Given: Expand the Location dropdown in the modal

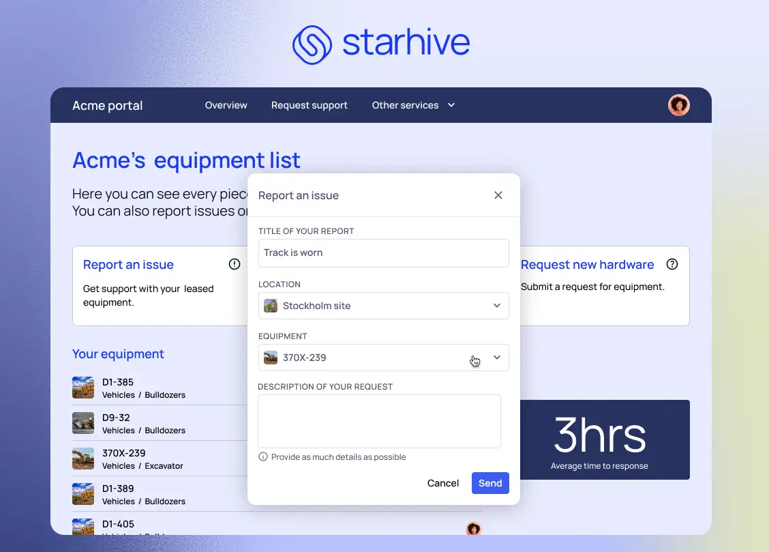Looking at the screenshot, I should point(497,306).
